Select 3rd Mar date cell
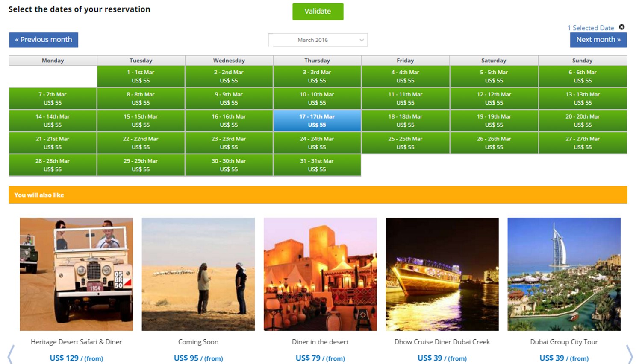 tap(317, 76)
